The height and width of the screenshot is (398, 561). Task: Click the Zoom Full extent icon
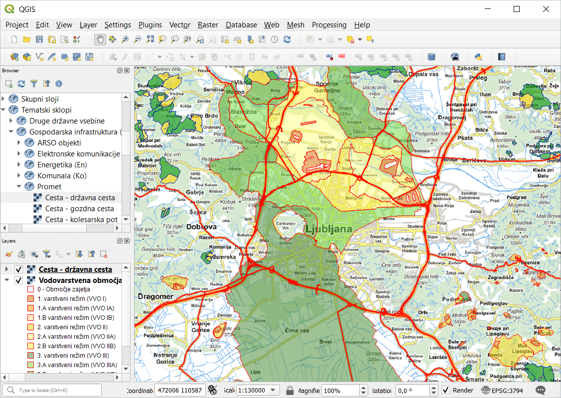click(x=150, y=39)
